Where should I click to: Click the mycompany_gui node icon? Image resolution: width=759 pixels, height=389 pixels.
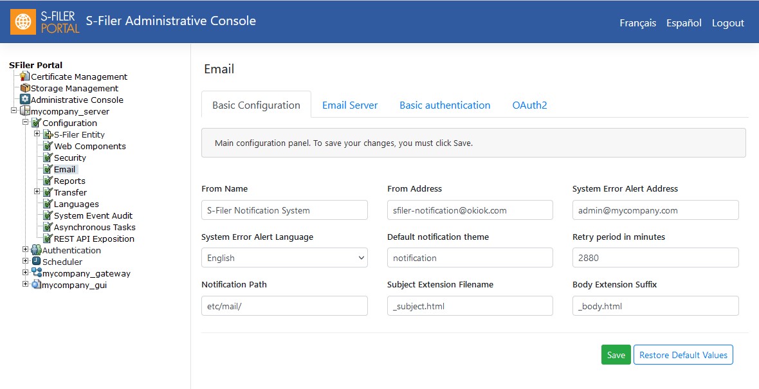tap(36, 285)
